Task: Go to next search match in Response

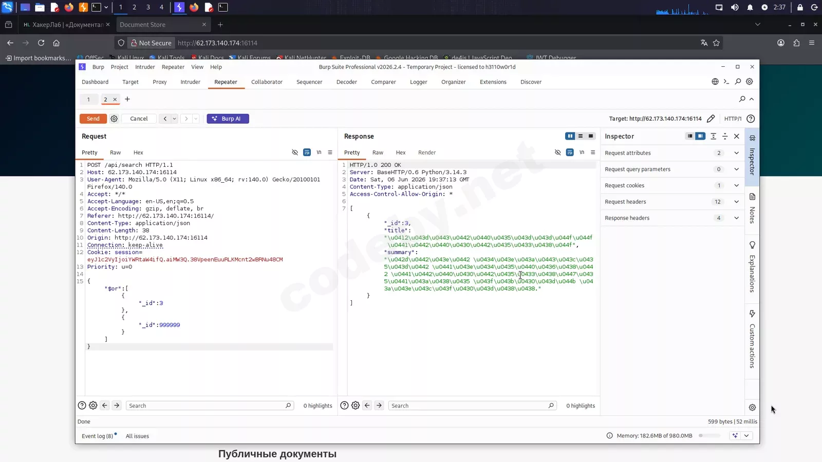Action: 379,406
